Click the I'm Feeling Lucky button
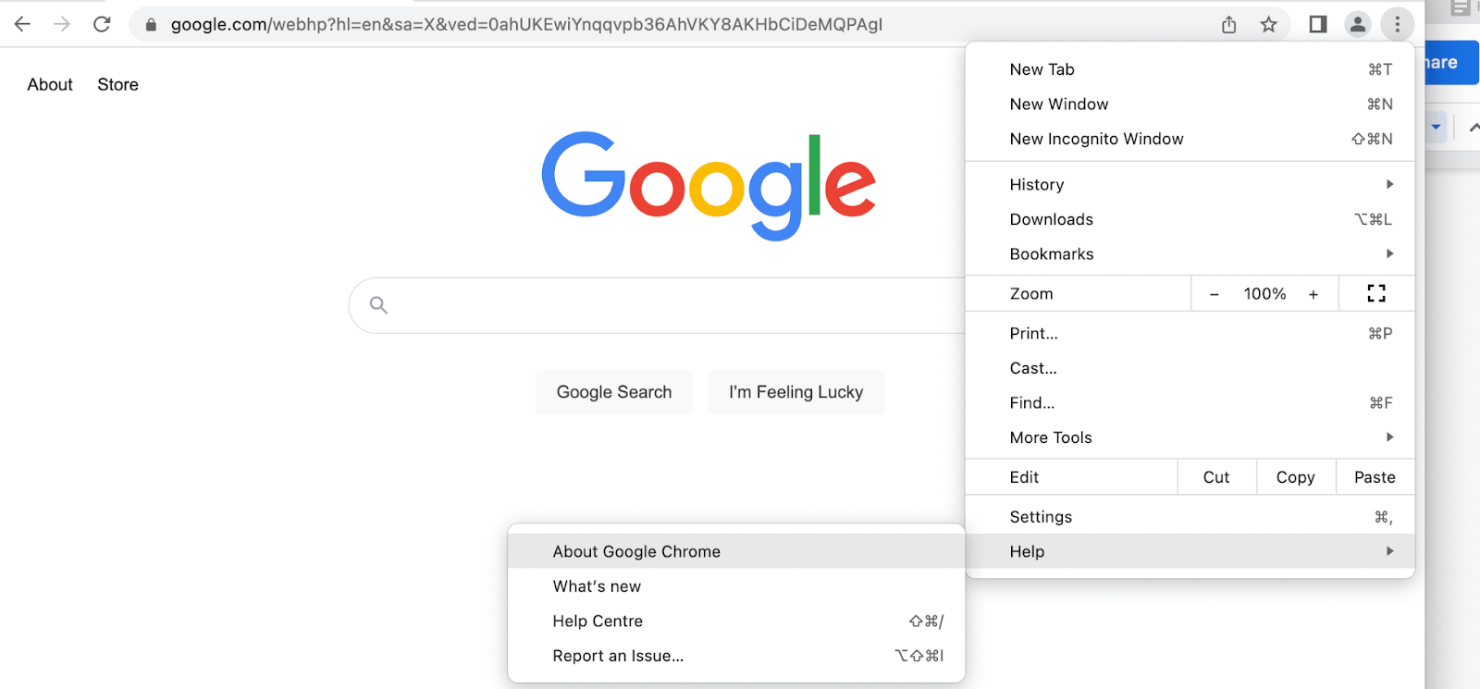Viewport: 1480px width, 689px height. pos(796,392)
